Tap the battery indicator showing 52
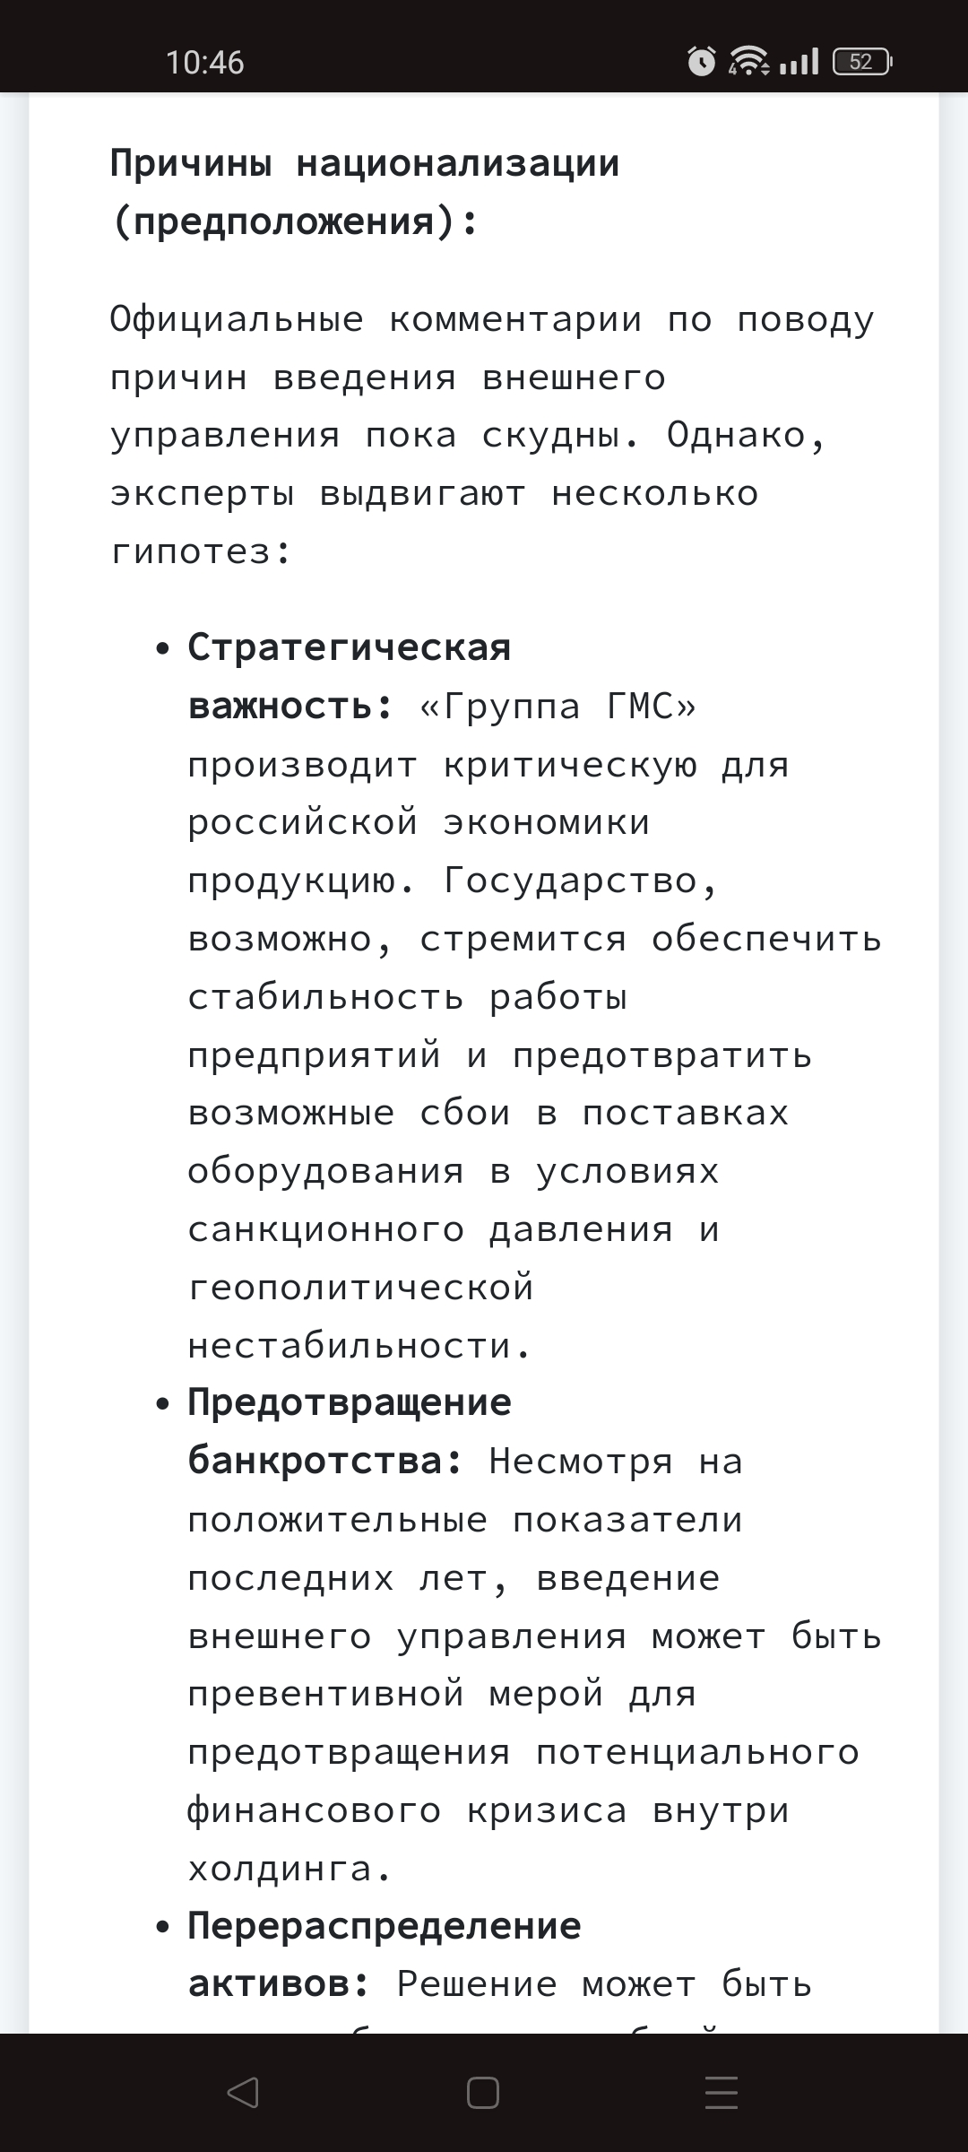This screenshot has height=2152, width=968. [861, 61]
